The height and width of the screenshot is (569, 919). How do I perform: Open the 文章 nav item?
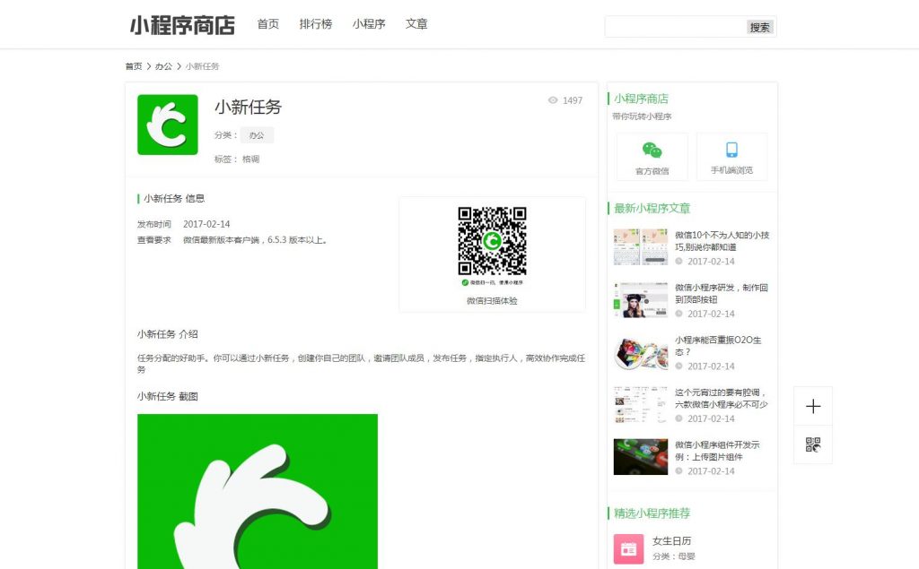(416, 24)
